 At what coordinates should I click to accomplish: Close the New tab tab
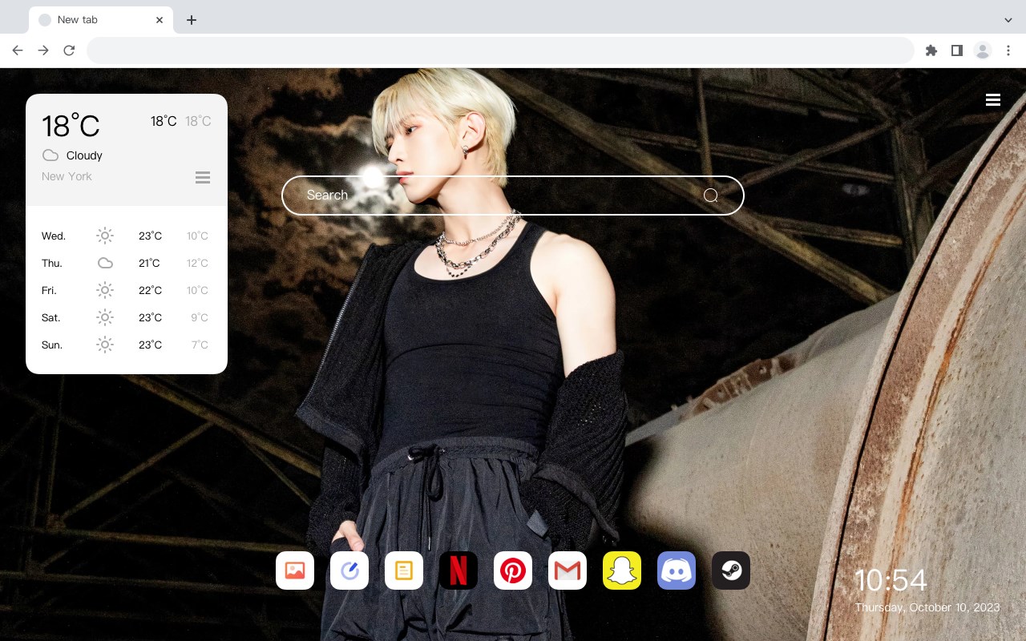(160, 20)
